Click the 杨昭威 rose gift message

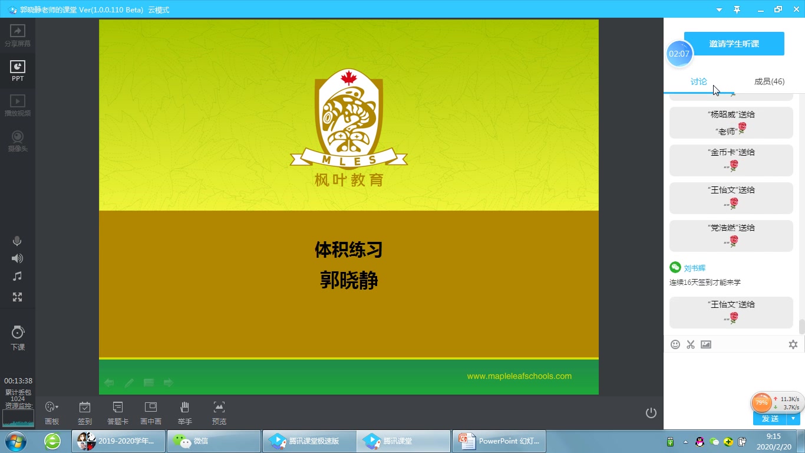click(x=731, y=123)
